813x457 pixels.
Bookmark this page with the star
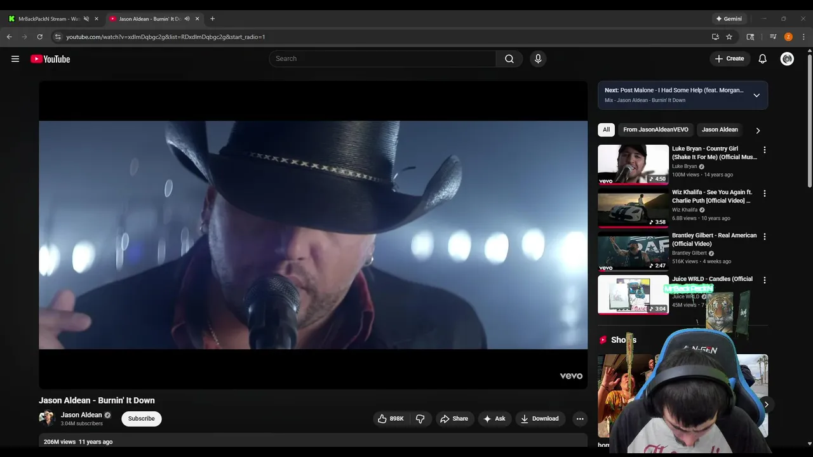729,37
